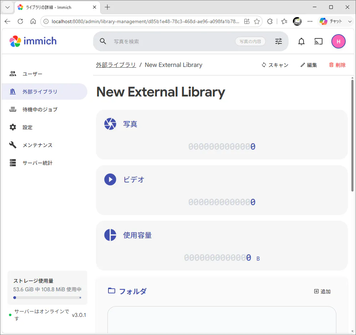Screen dimensions: 356x335
Task: Click the app install icon in address bar
Action: pyautogui.click(x=247, y=21)
